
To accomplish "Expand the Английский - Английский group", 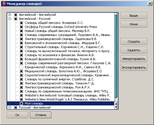I will [9, 15].
